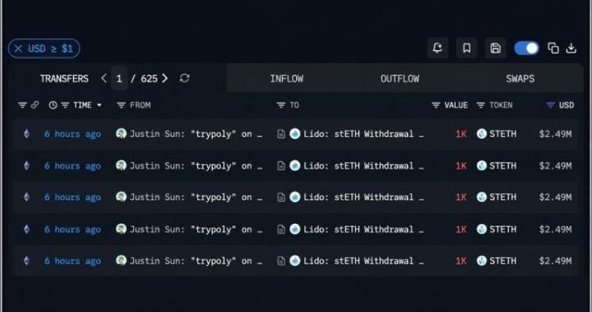Click the clock icon in the column header
Screen dimensions: 592x312
coord(53,105)
